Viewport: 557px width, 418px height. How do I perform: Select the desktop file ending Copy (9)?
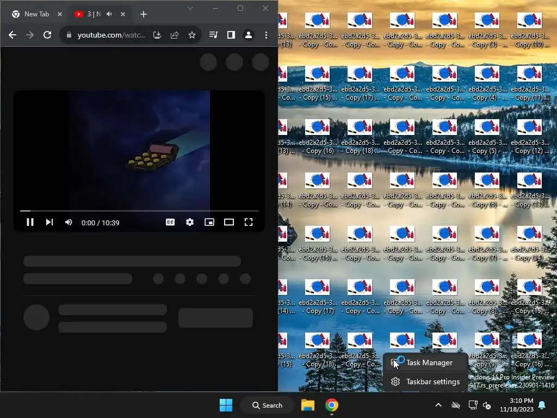click(487, 350)
